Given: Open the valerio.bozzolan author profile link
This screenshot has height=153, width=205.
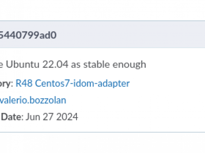Looking at the screenshot, I should [33, 100].
